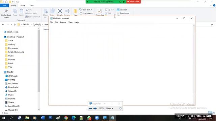Open Zoom from the taskbar
Viewport: 216px width, 121px height.
coord(97,118)
